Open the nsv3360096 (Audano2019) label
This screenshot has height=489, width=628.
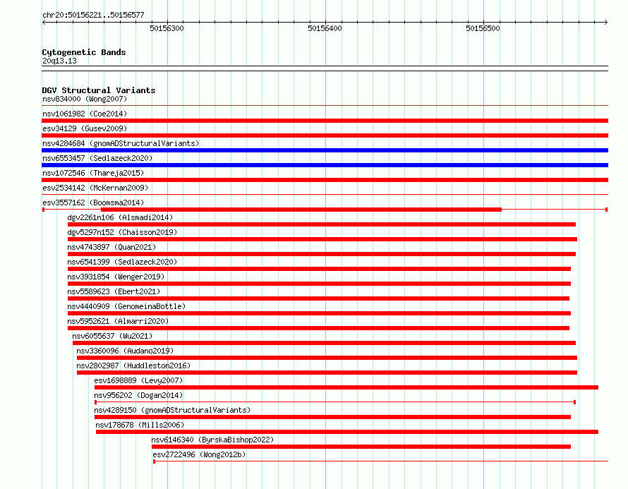125,351
